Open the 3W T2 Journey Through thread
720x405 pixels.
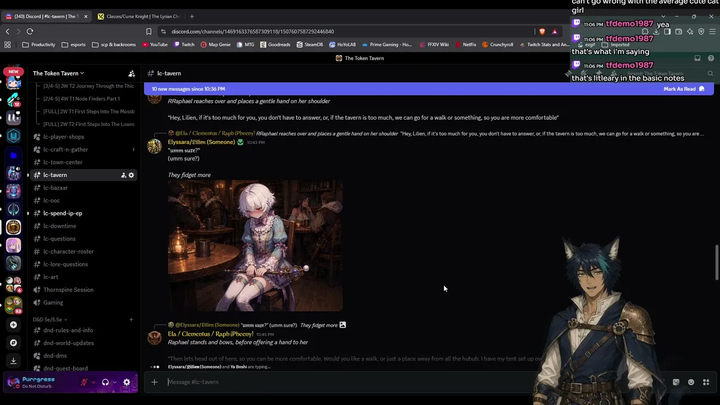[x=88, y=86]
